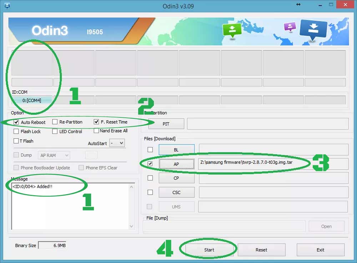Check the Nand Erase All option
The height and width of the screenshot is (263, 357).
coord(96,131)
